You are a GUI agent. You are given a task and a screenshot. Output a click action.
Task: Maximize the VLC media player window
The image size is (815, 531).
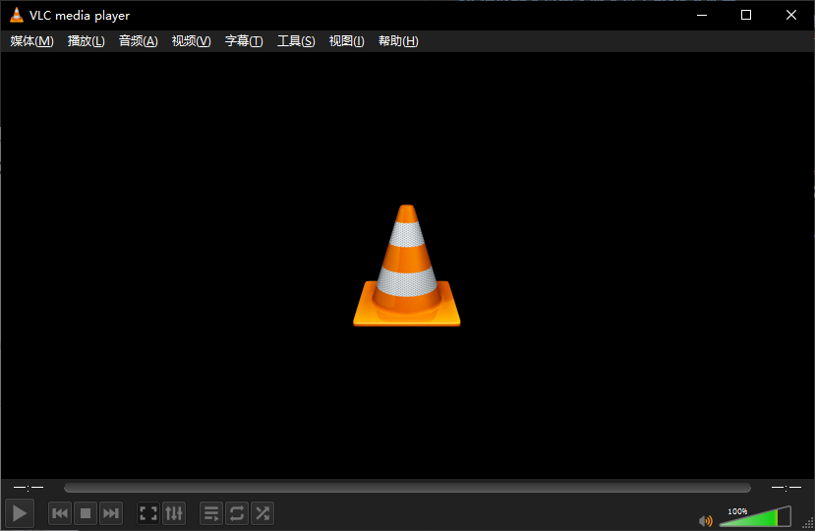[x=746, y=15]
